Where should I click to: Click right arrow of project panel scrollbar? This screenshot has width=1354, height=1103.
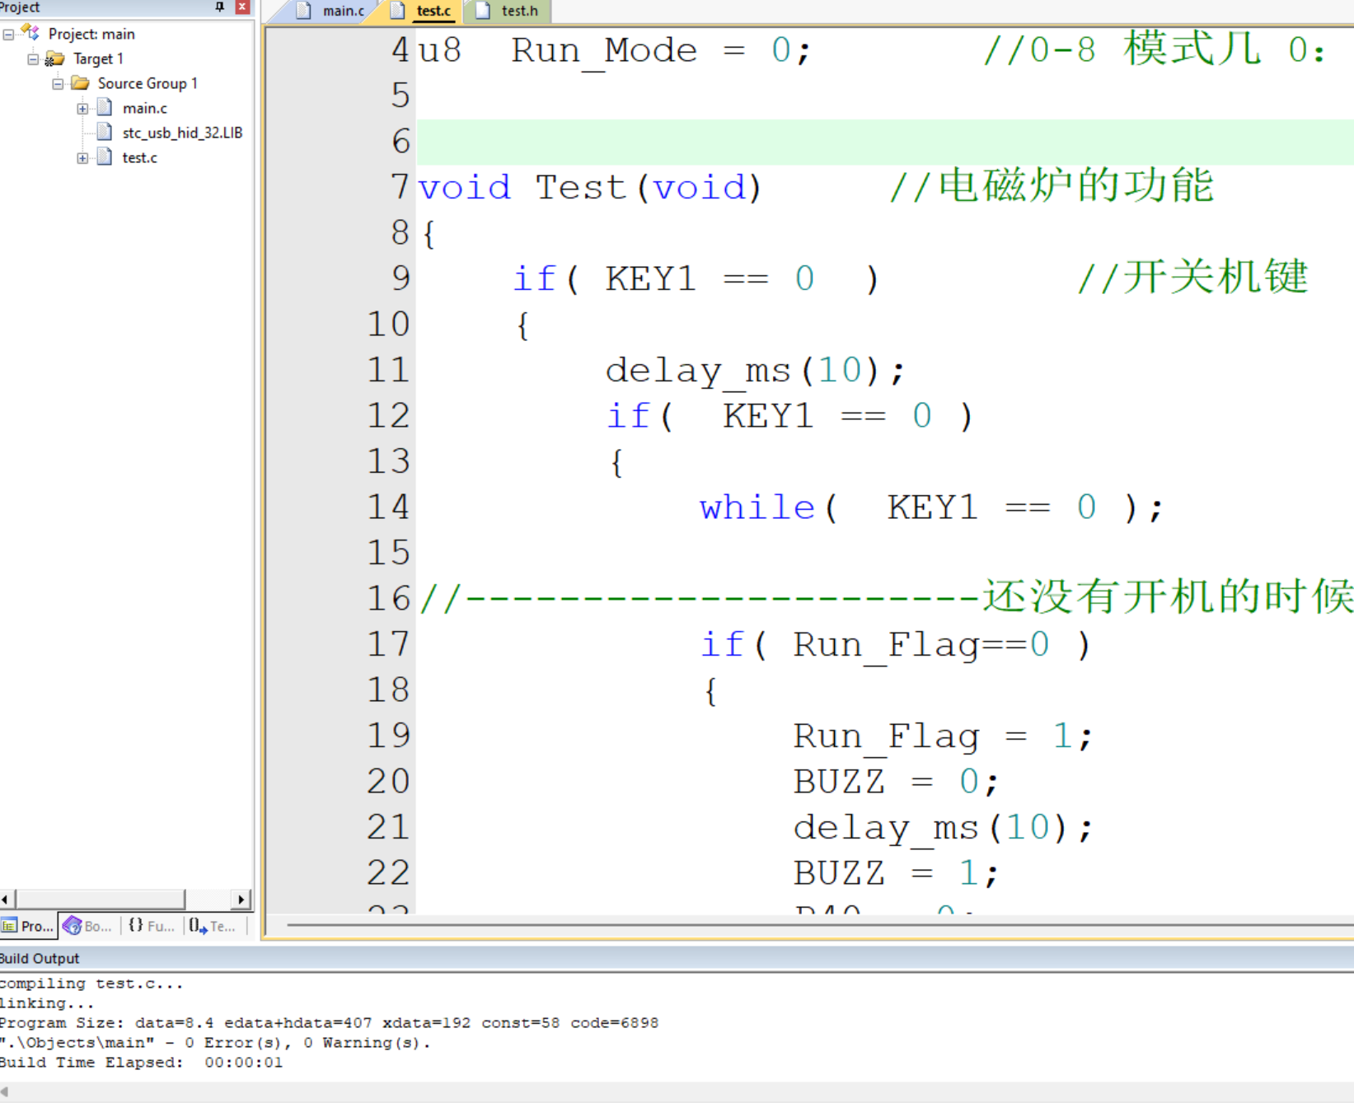pyautogui.click(x=241, y=899)
